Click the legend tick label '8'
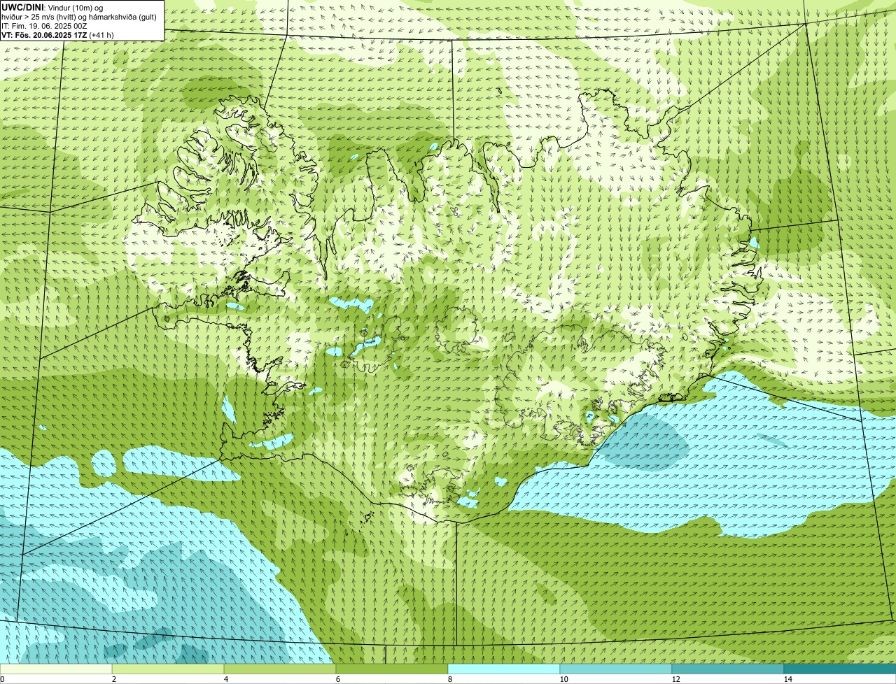 coord(449,679)
